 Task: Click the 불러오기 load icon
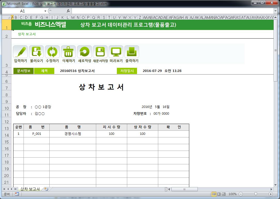(x=36, y=52)
